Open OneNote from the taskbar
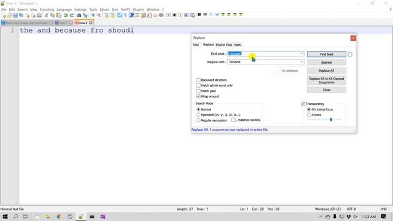This screenshot has width=393, height=221. pos(103,217)
